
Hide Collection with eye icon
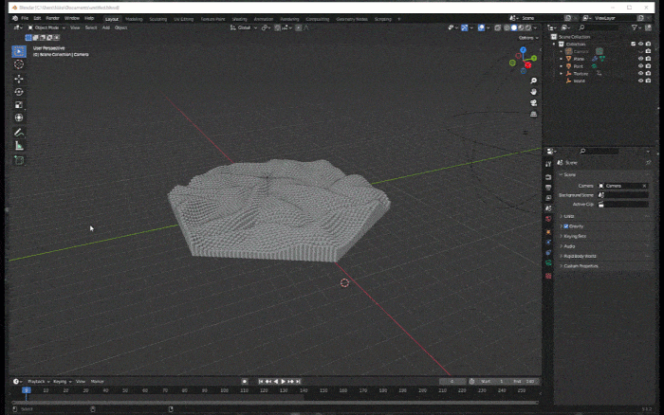[640, 44]
